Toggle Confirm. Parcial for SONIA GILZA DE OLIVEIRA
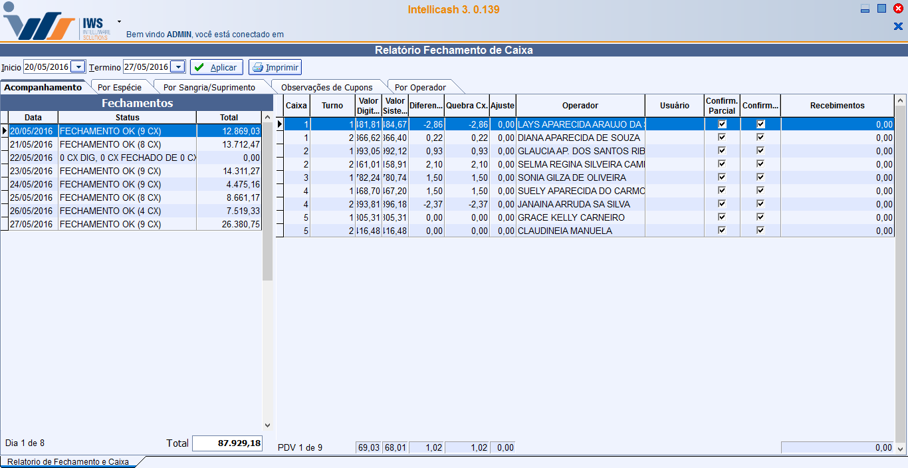This screenshot has width=908, height=468. 722,177
